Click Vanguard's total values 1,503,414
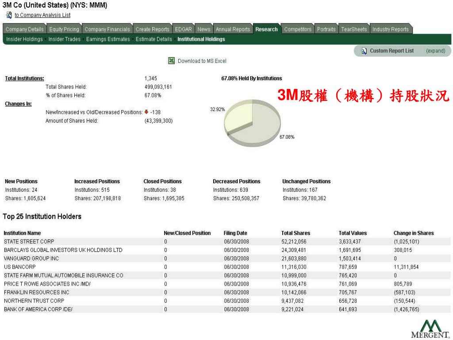Viewport: 453px width, 340px height. (350, 259)
